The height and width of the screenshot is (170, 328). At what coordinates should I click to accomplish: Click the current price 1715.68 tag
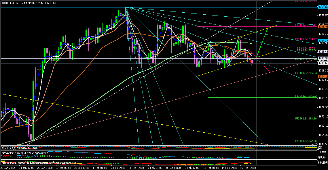[x=323, y=63]
